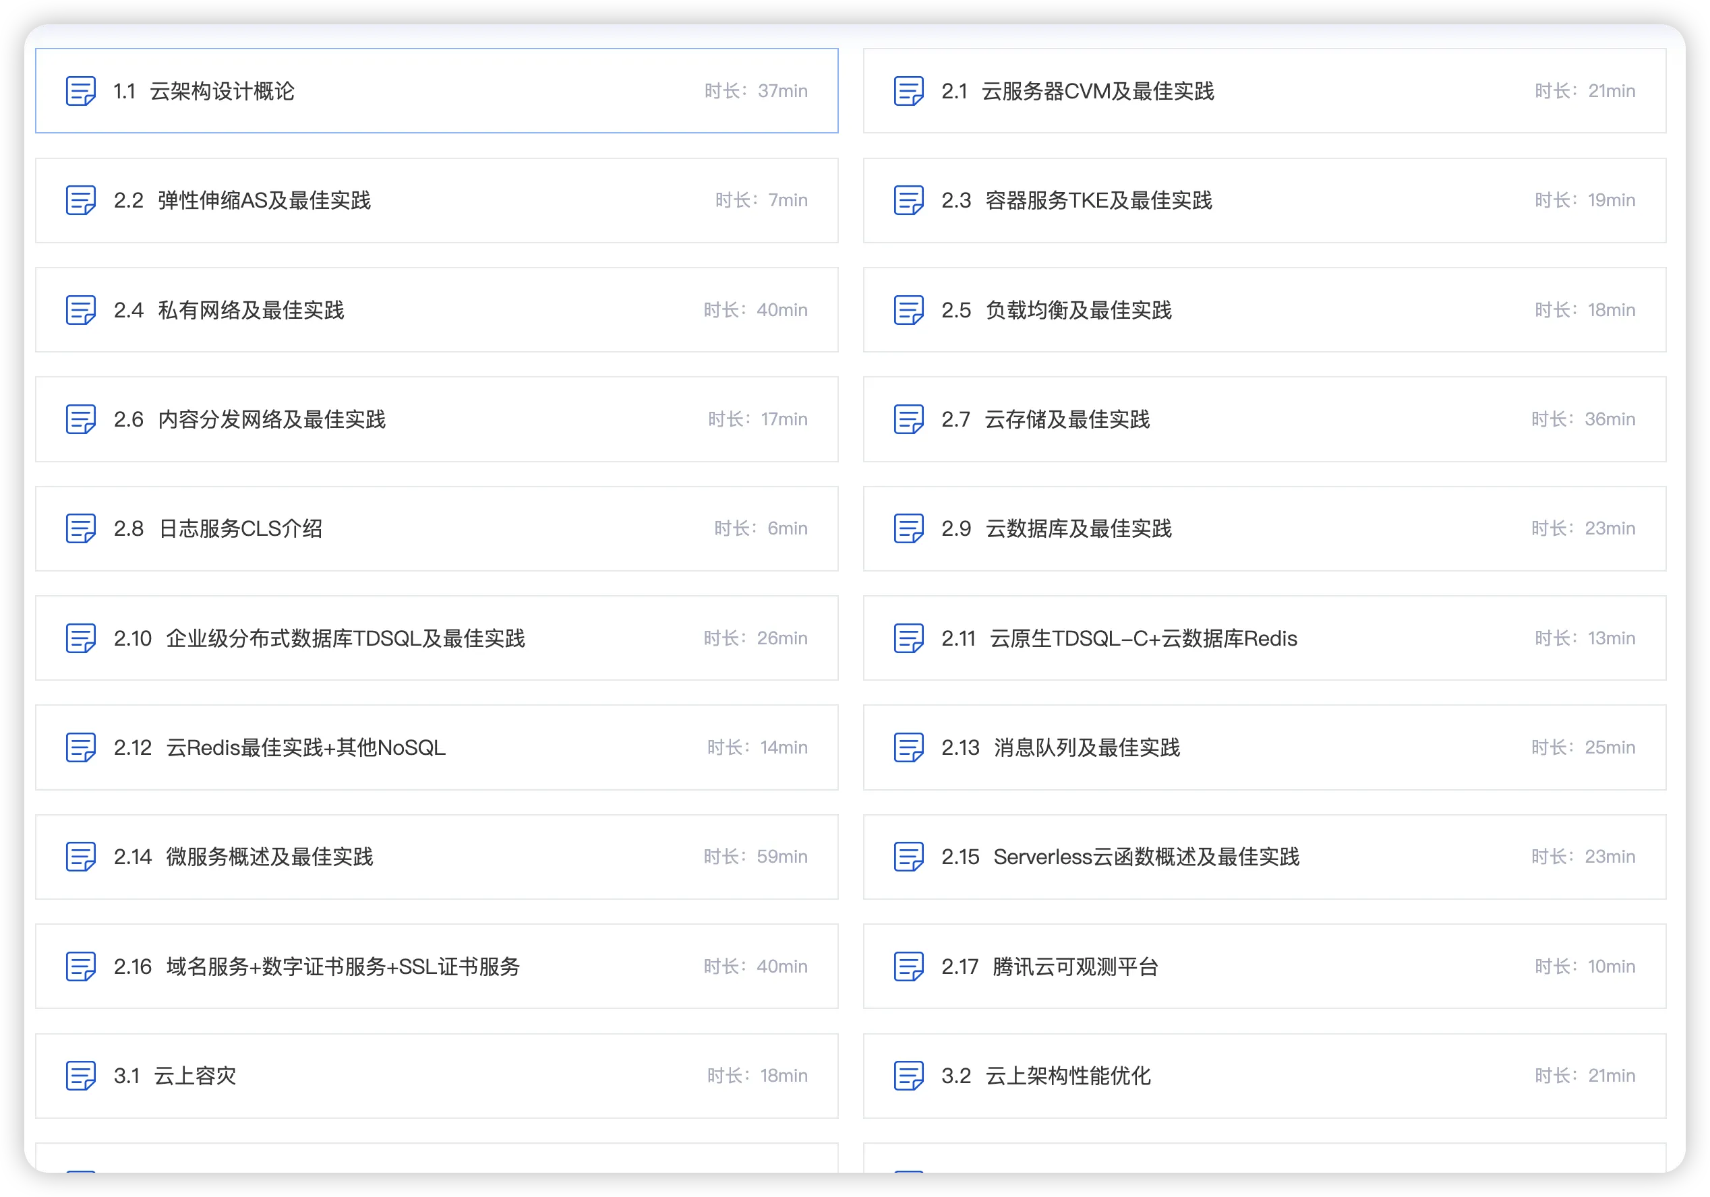Click document icon for 2.12 云Redis最佳实践

coord(80,747)
